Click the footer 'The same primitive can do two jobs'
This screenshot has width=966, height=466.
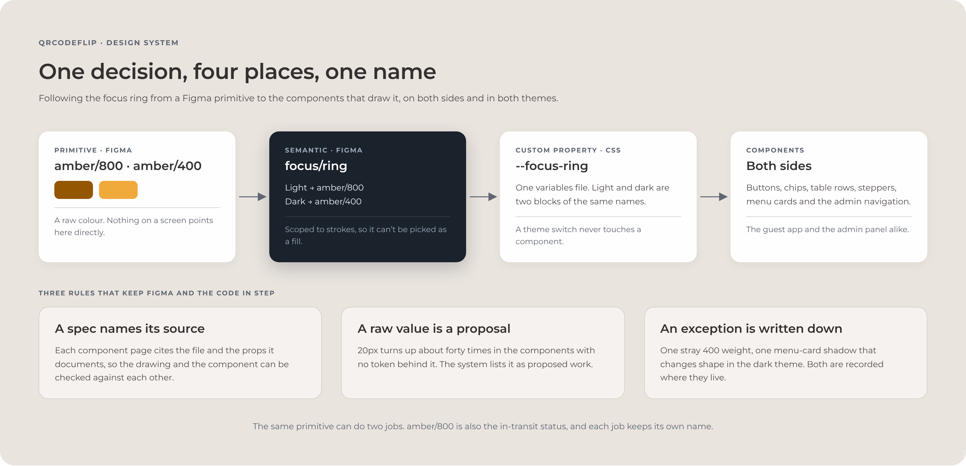tap(483, 426)
